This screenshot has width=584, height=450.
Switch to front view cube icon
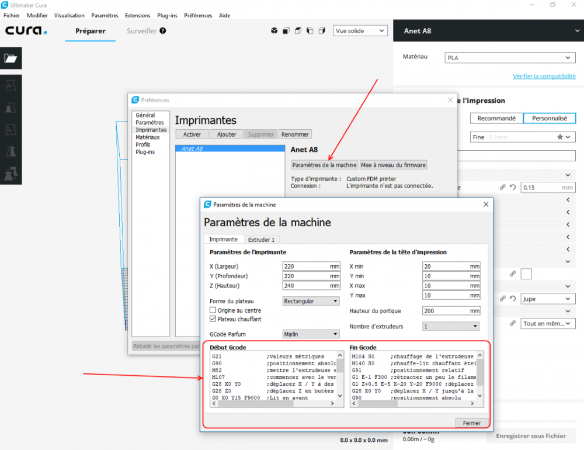[x=286, y=30]
